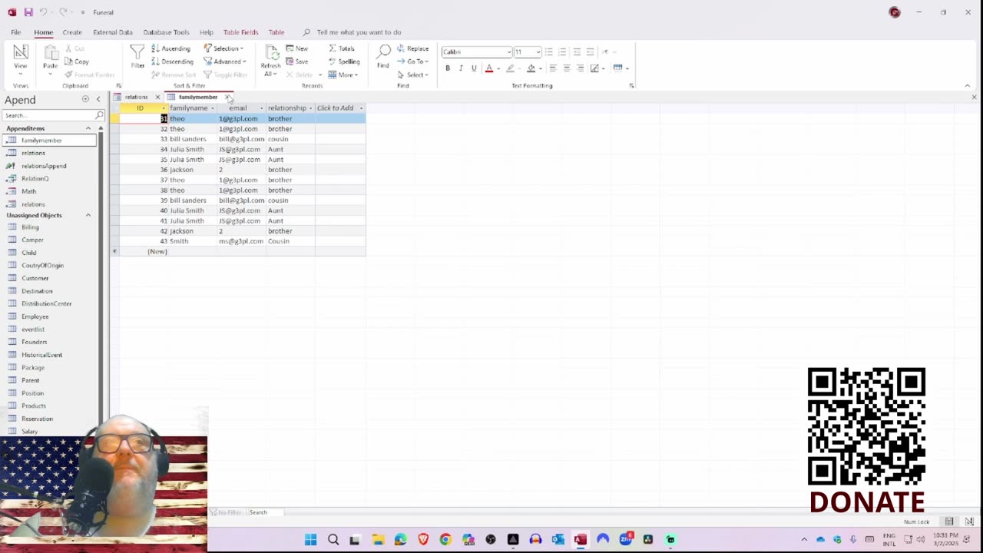983x553 pixels.
Task: Create a New record
Action: pyautogui.click(x=297, y=48)
